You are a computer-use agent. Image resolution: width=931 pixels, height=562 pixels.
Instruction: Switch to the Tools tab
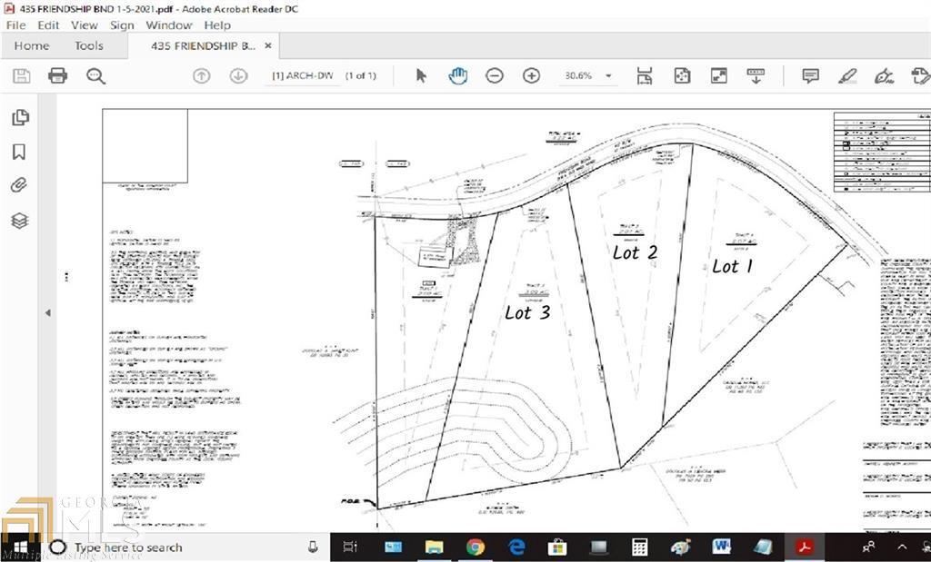89,45
